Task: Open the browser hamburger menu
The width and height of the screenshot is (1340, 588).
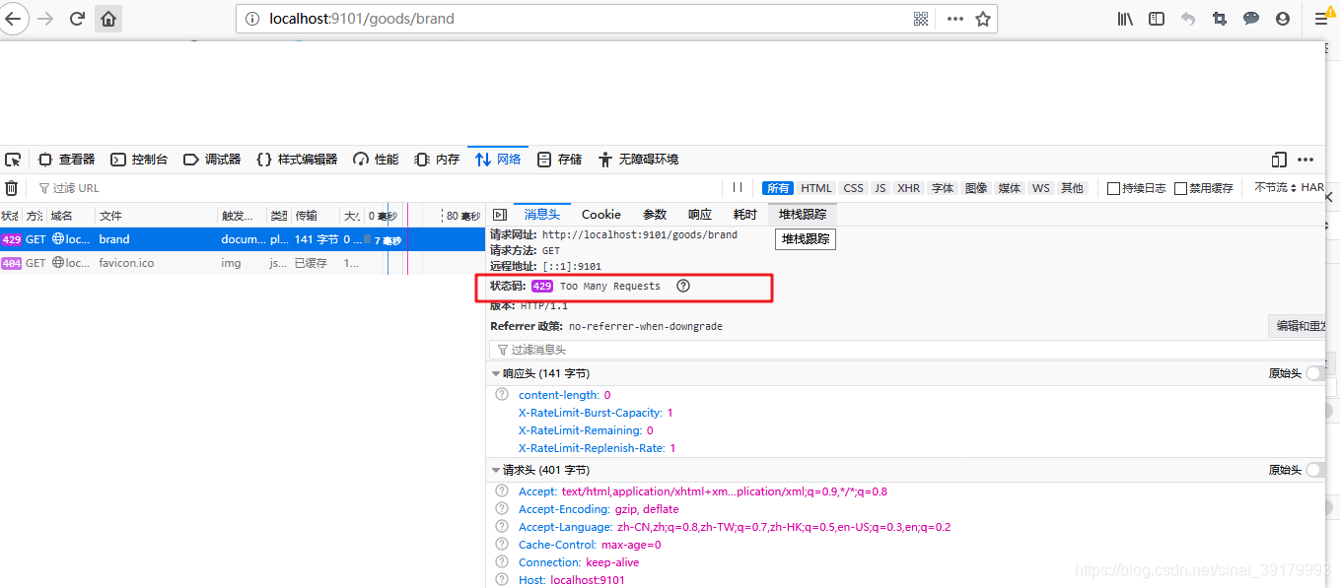Action: [1322, 19]
